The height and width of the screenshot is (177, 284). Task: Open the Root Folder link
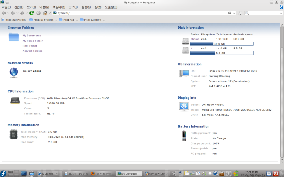point(30,46)
